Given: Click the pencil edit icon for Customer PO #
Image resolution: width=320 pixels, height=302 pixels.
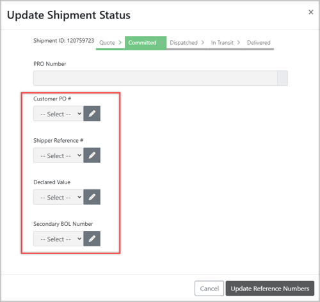Looking at the screenshot, I should (92, 113).
